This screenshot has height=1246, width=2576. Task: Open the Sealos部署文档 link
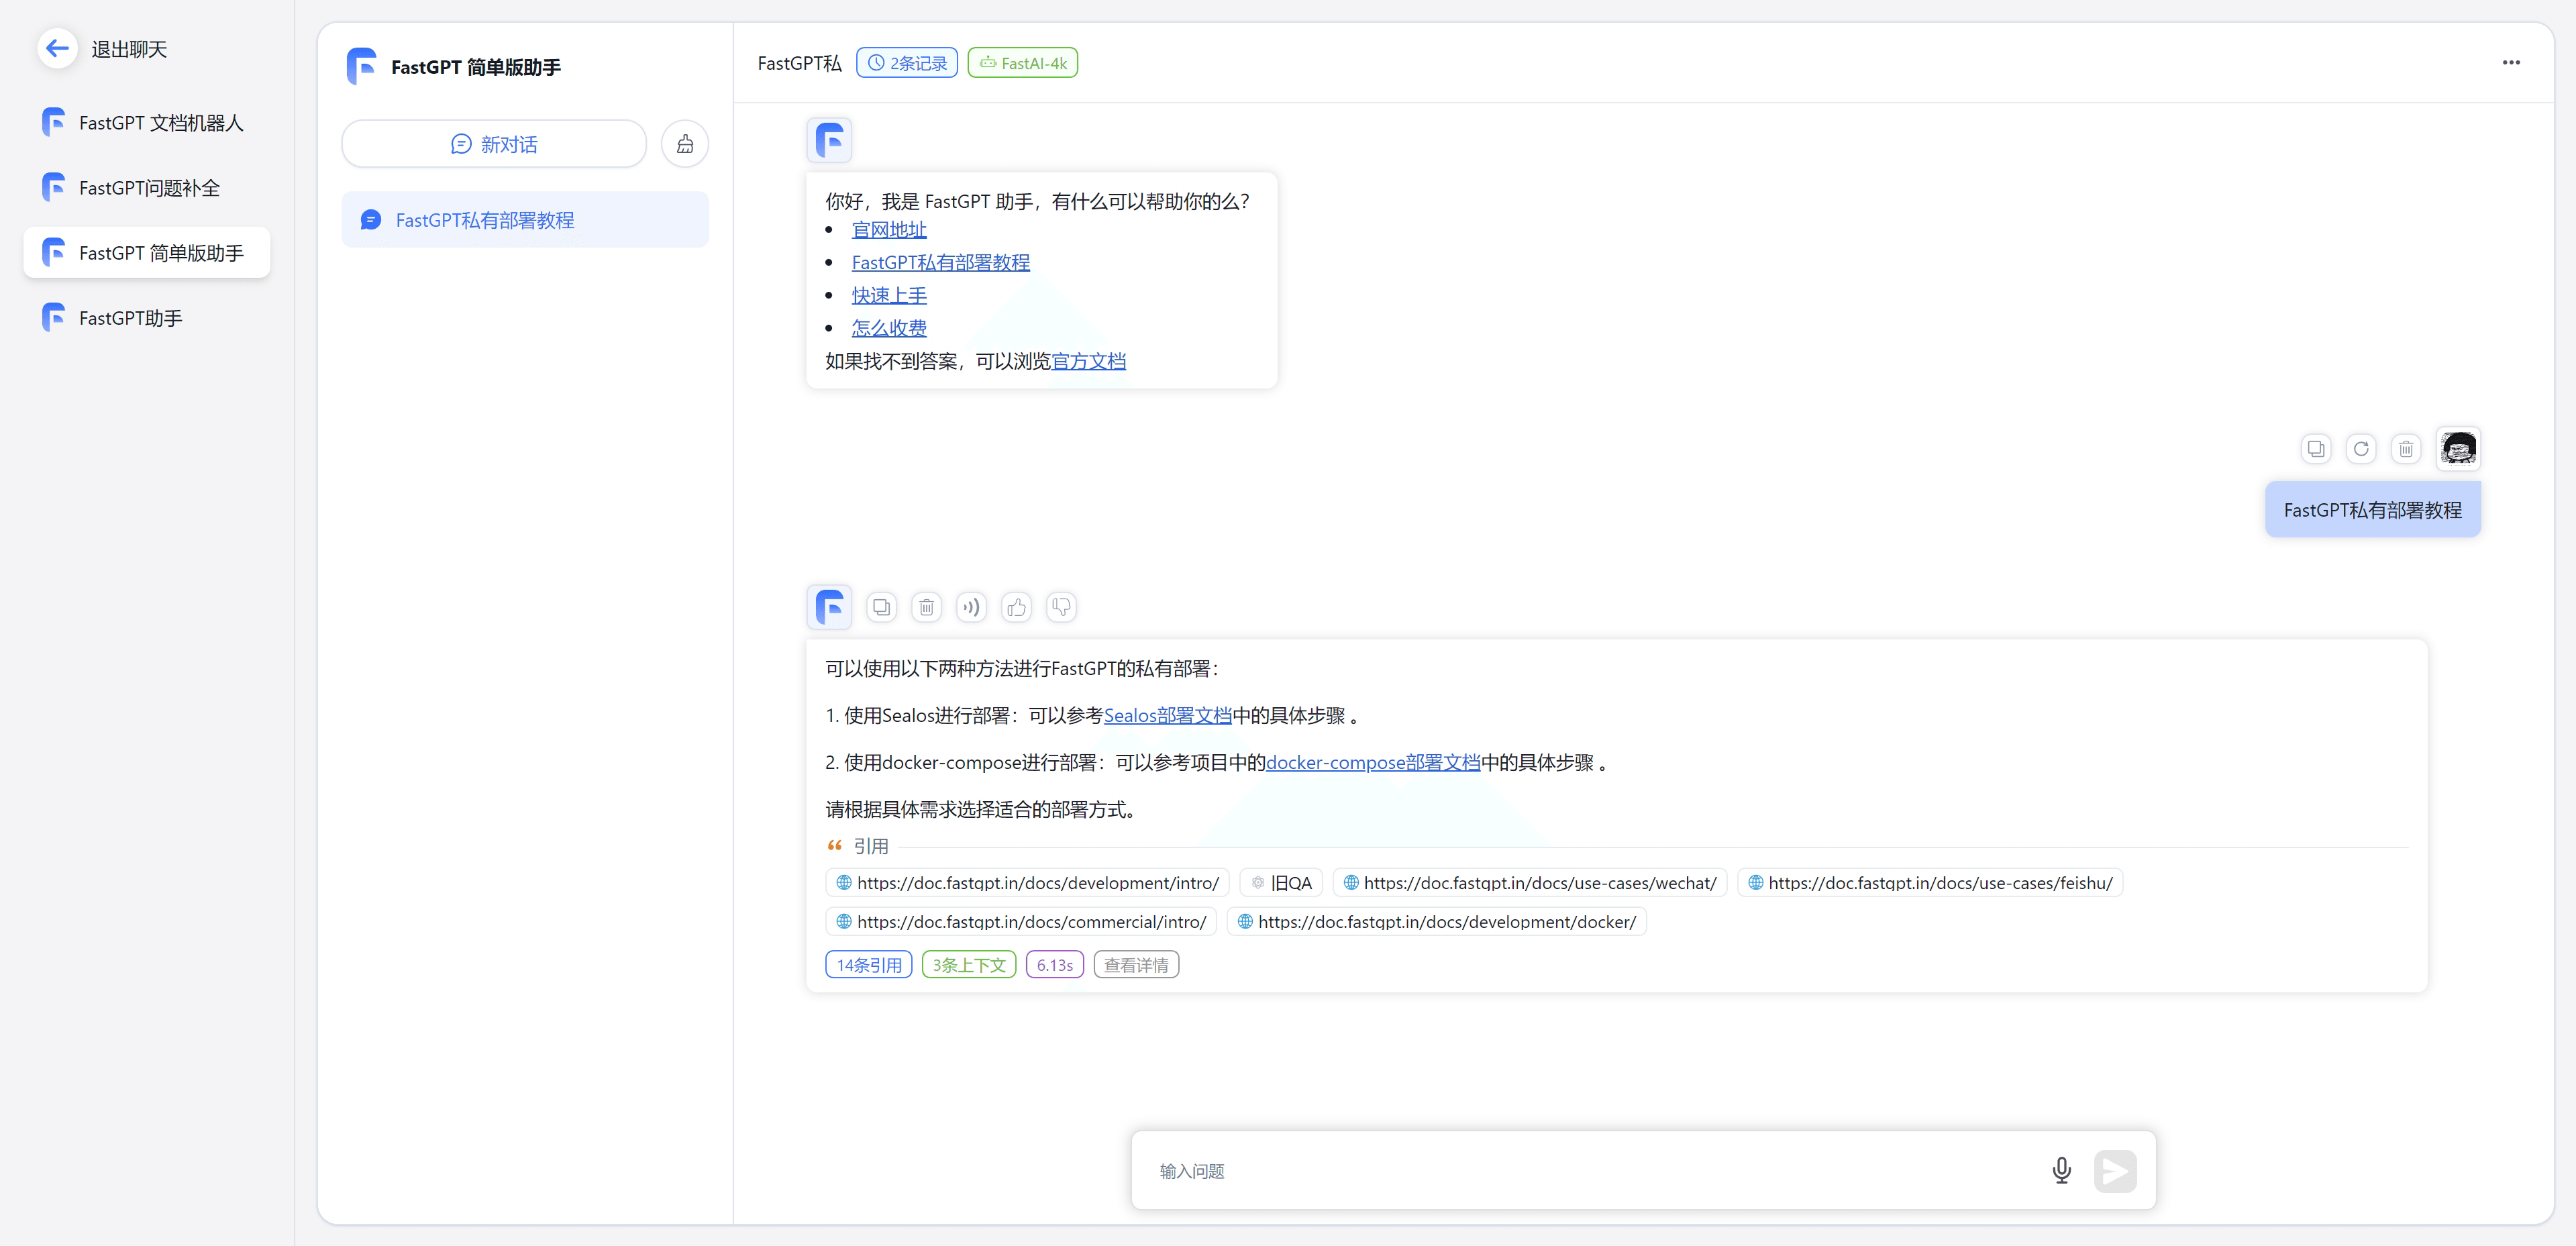1167,716
